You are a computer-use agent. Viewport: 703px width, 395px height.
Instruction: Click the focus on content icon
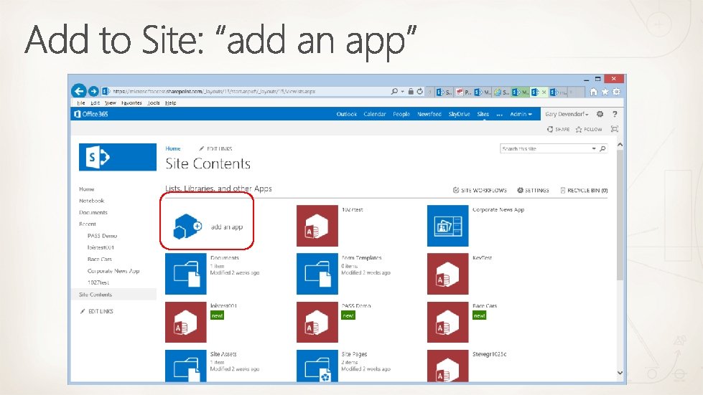click(614, 129)
